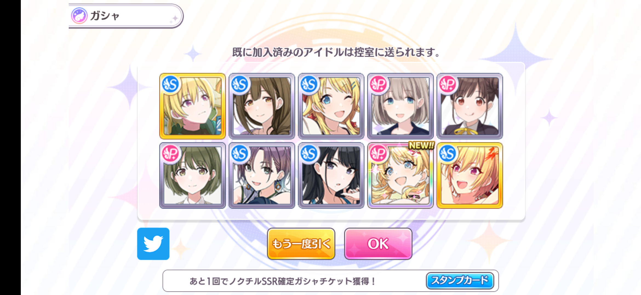Select the black long-haired idol card
641x295 pixels.
pyautogui.click(x=331, y=175)
